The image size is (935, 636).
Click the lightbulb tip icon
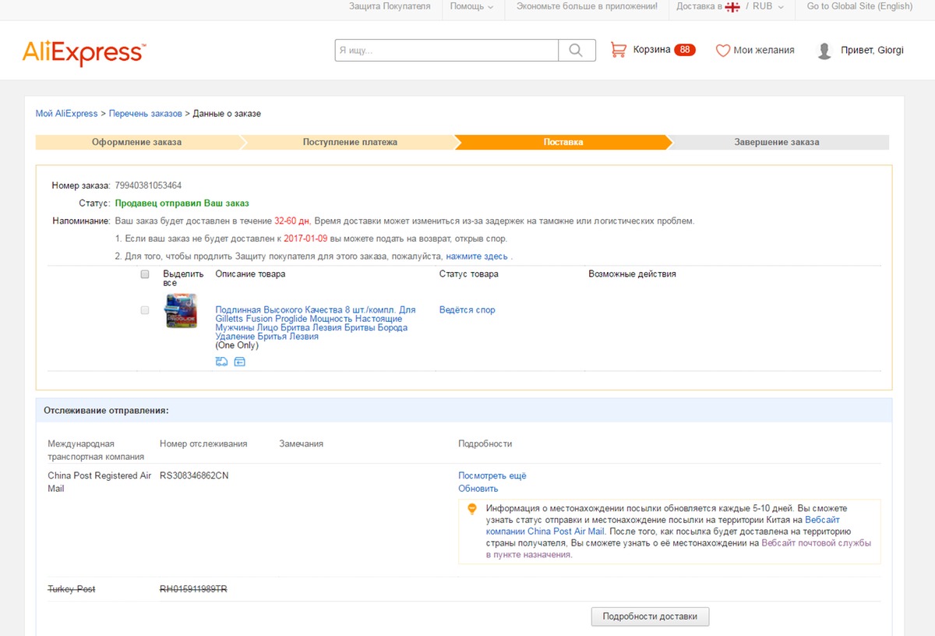[471, 509]
